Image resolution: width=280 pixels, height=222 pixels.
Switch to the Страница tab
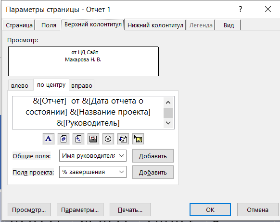pos(19,25)
